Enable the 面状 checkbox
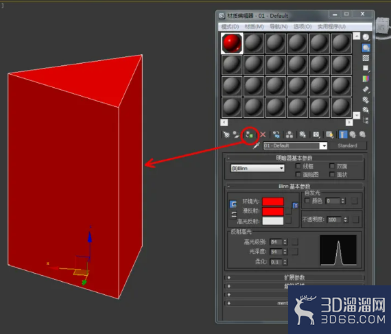Screen dimensions: 391x334 pyautogui.click(x=331, y=174)
